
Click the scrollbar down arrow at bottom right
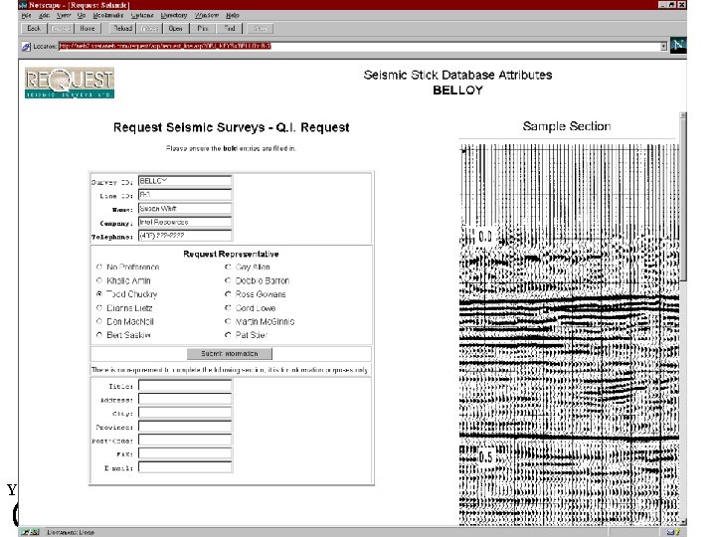682,521
